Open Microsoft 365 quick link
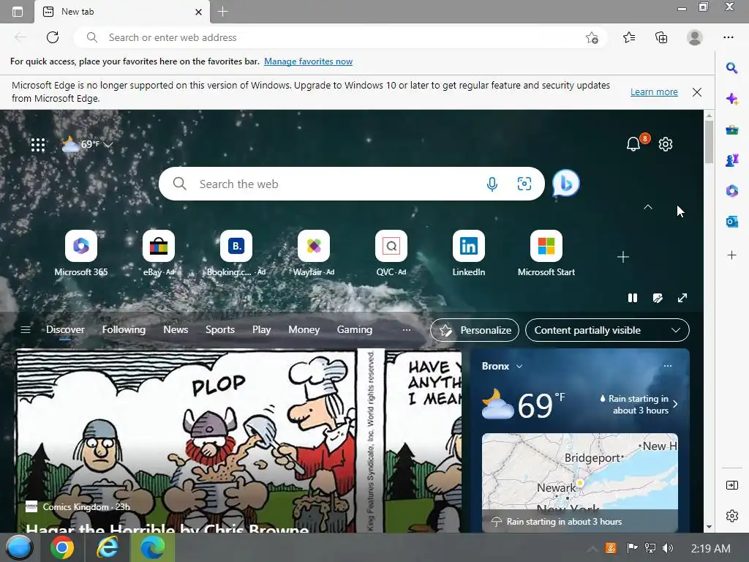The width and height of the screenshot is (749, 562). coord(81,253)
